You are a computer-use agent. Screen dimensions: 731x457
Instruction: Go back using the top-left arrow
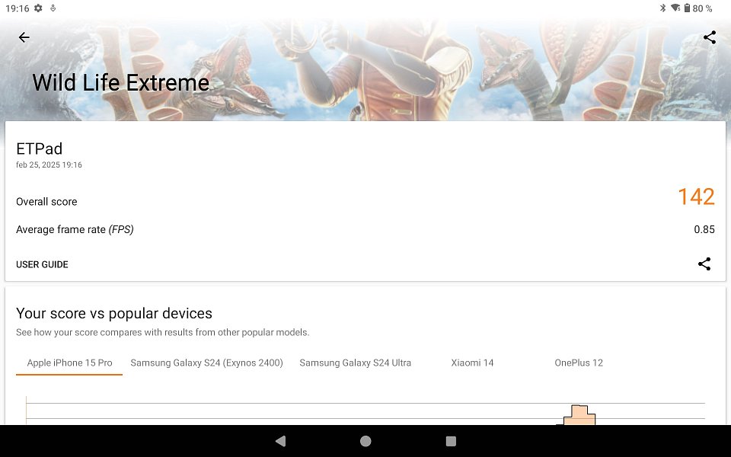coord(24,37)
